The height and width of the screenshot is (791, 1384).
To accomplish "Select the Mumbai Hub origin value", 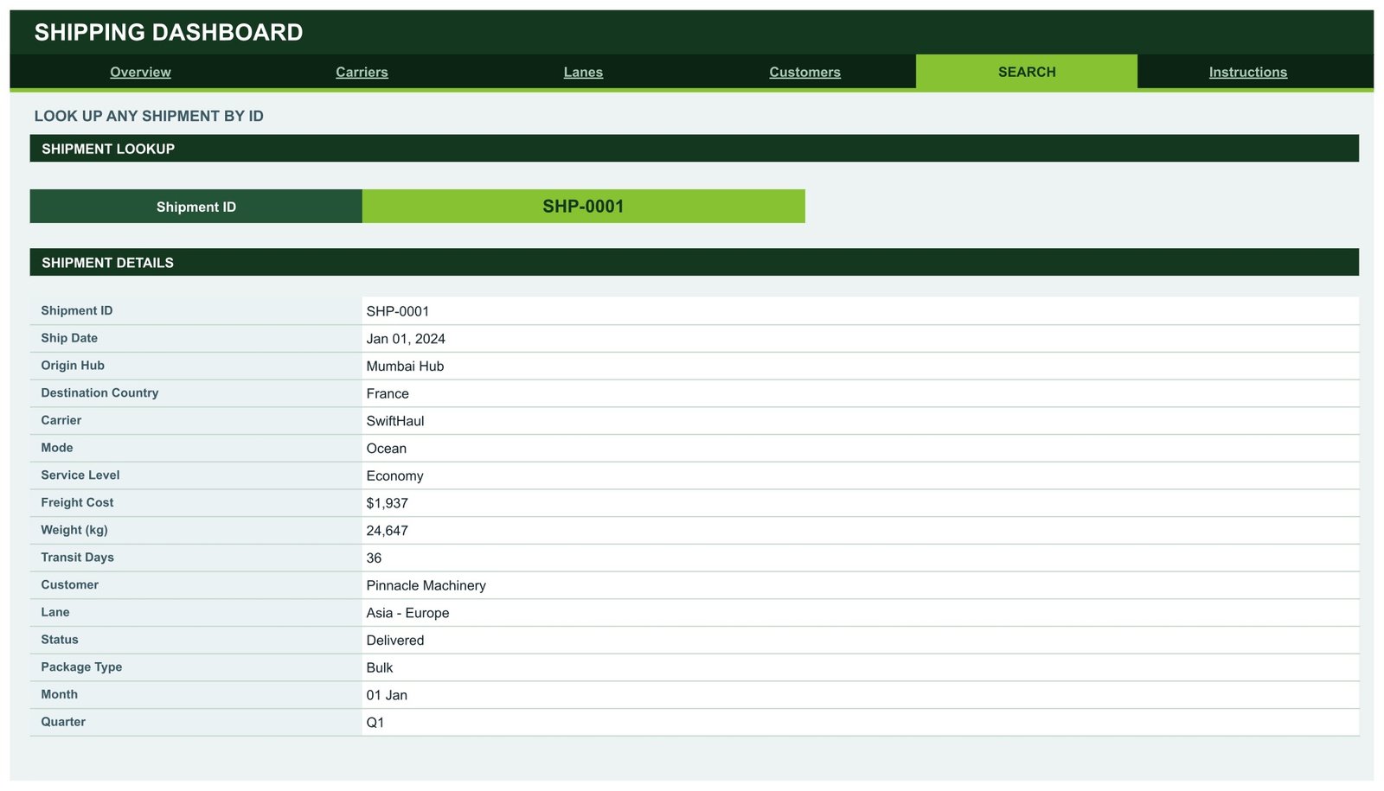I will click(x=405, y=367).
